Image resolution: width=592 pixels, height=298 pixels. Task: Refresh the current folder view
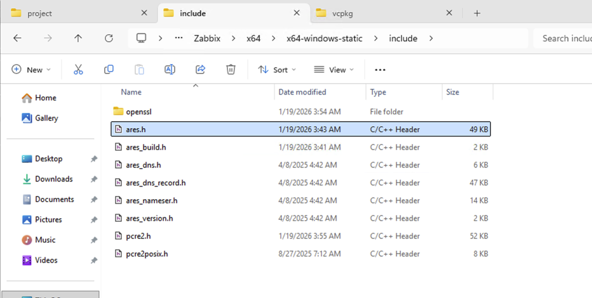(x=109, y=38)
